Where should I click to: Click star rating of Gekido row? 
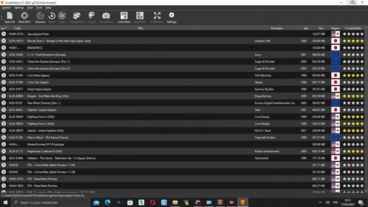[353, 131]
